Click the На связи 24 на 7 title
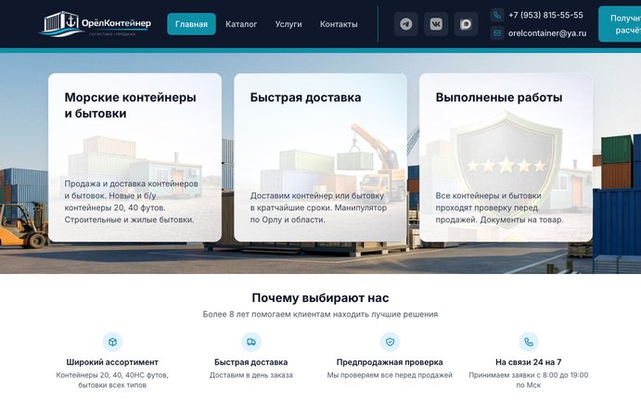Image resolution: width=641 pixels, height=400 pixels. pos(529,362)
